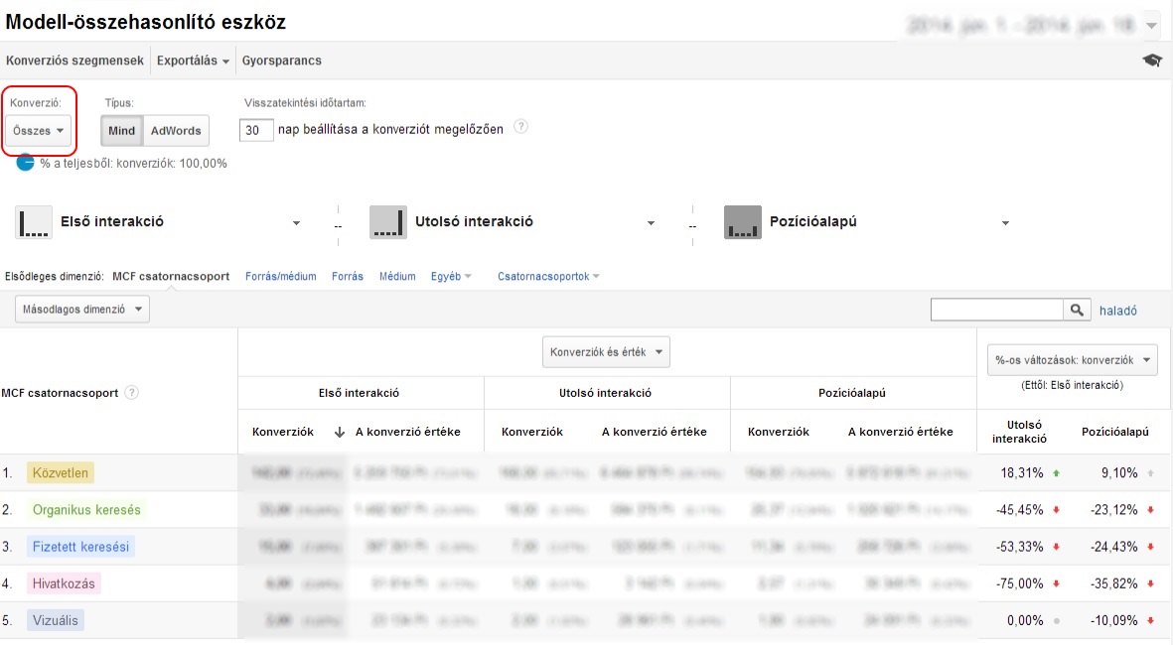1173x645 pixels.
Task: Click the graduation cap education icon
Action: click(1152, 61)
